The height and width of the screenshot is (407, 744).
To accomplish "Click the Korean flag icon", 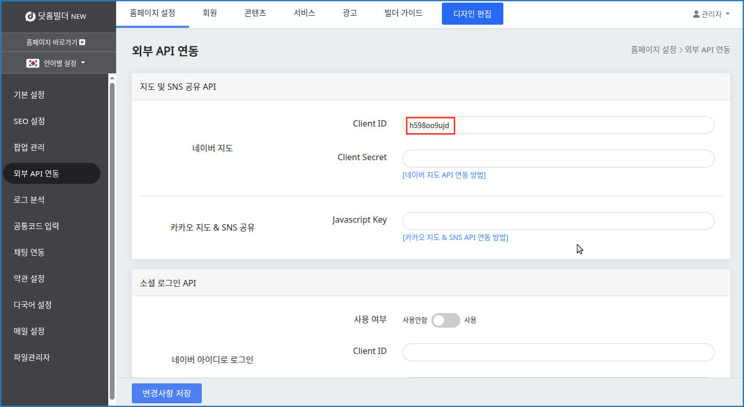I will (x=33, y=63).
